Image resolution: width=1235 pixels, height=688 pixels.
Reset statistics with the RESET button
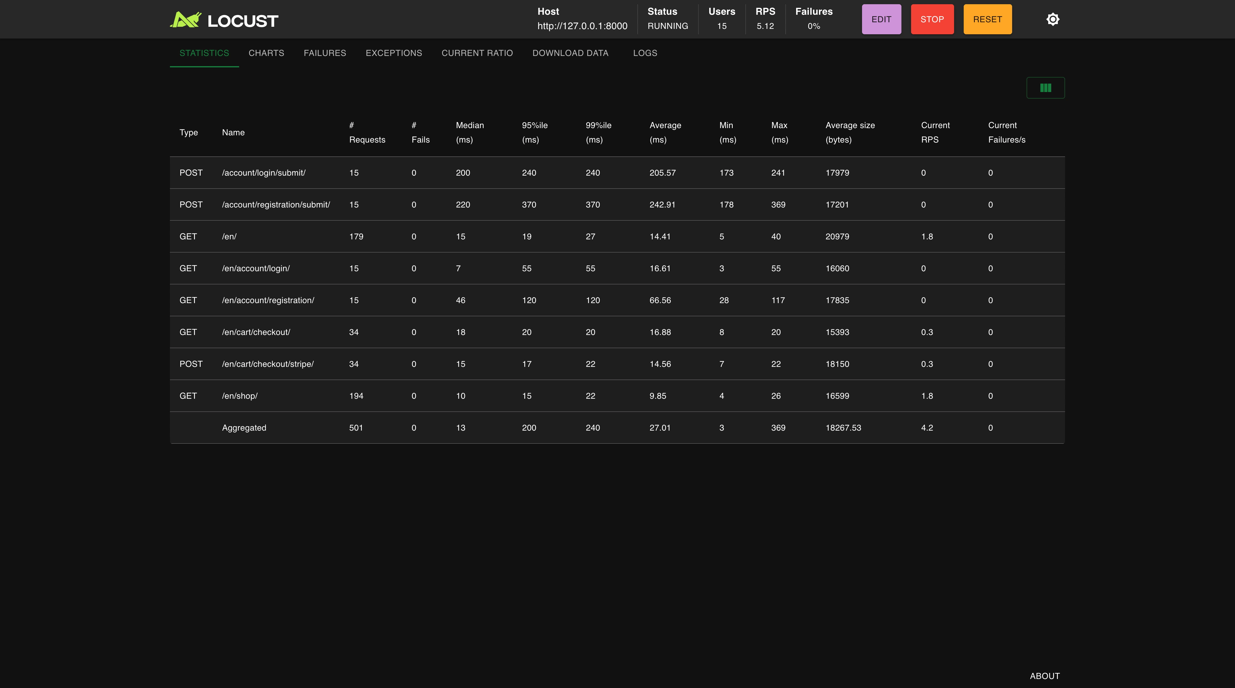988,19
